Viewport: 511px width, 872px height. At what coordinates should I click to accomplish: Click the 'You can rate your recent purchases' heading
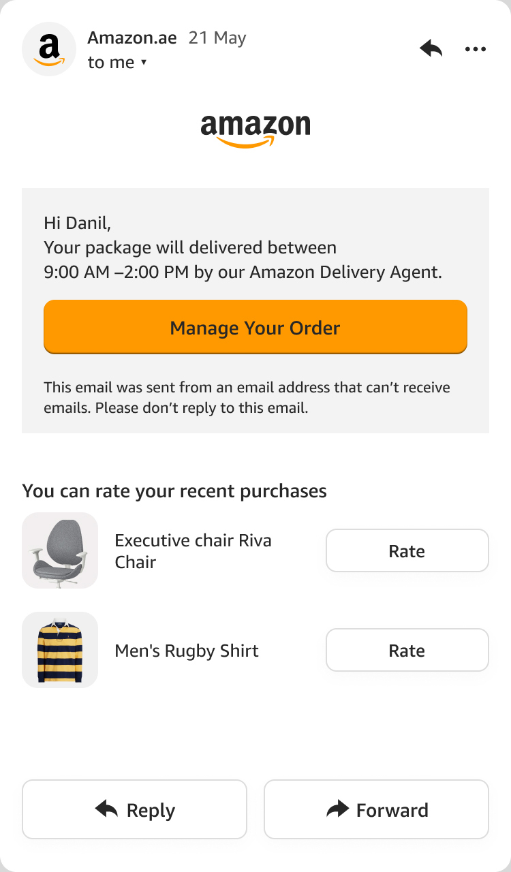[x=174, y=490]
